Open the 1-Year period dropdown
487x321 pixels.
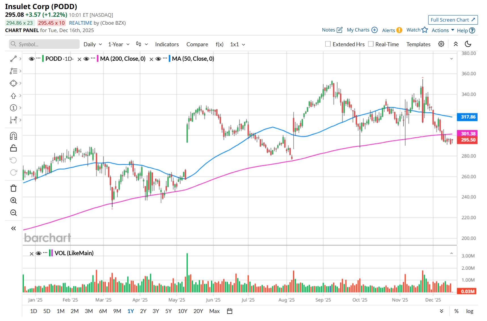pyautogui.click(x=119, y=44)
